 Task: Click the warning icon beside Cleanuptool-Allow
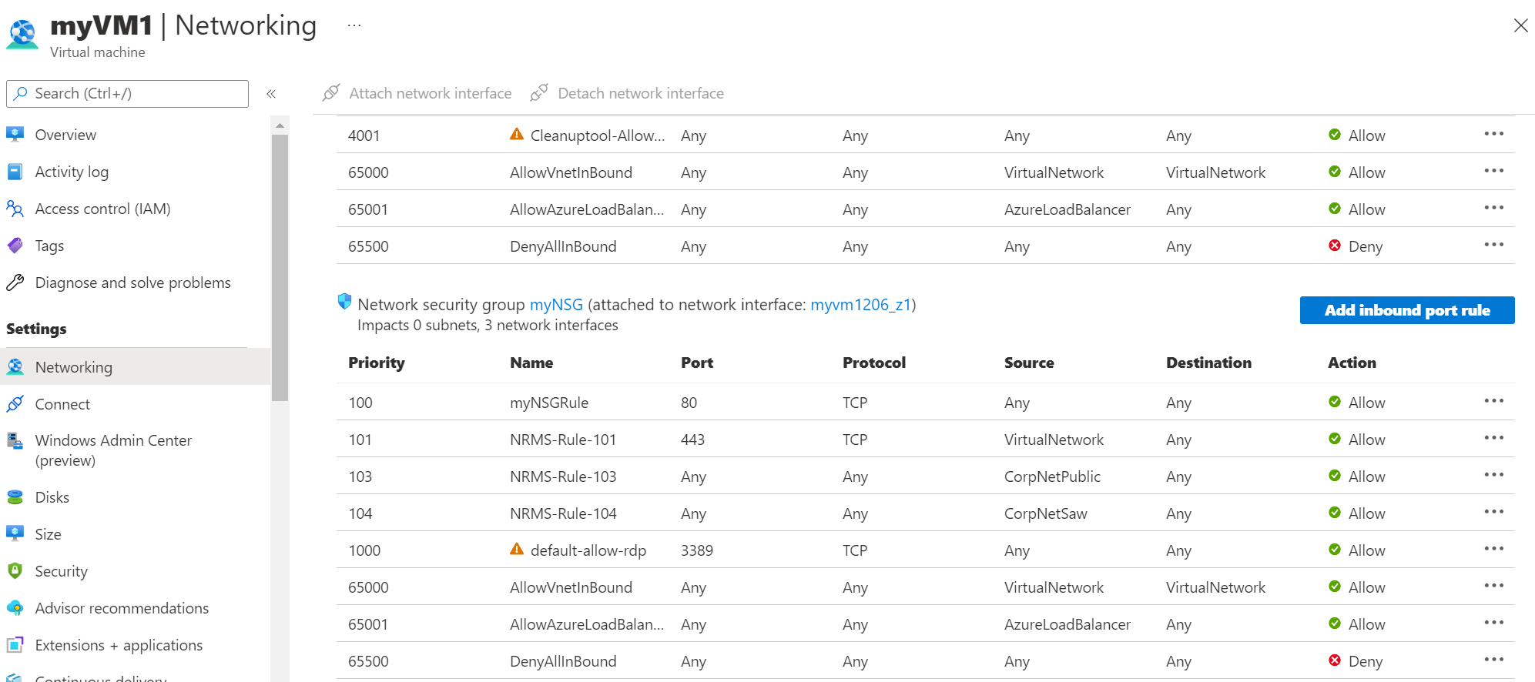click(517, 135)
